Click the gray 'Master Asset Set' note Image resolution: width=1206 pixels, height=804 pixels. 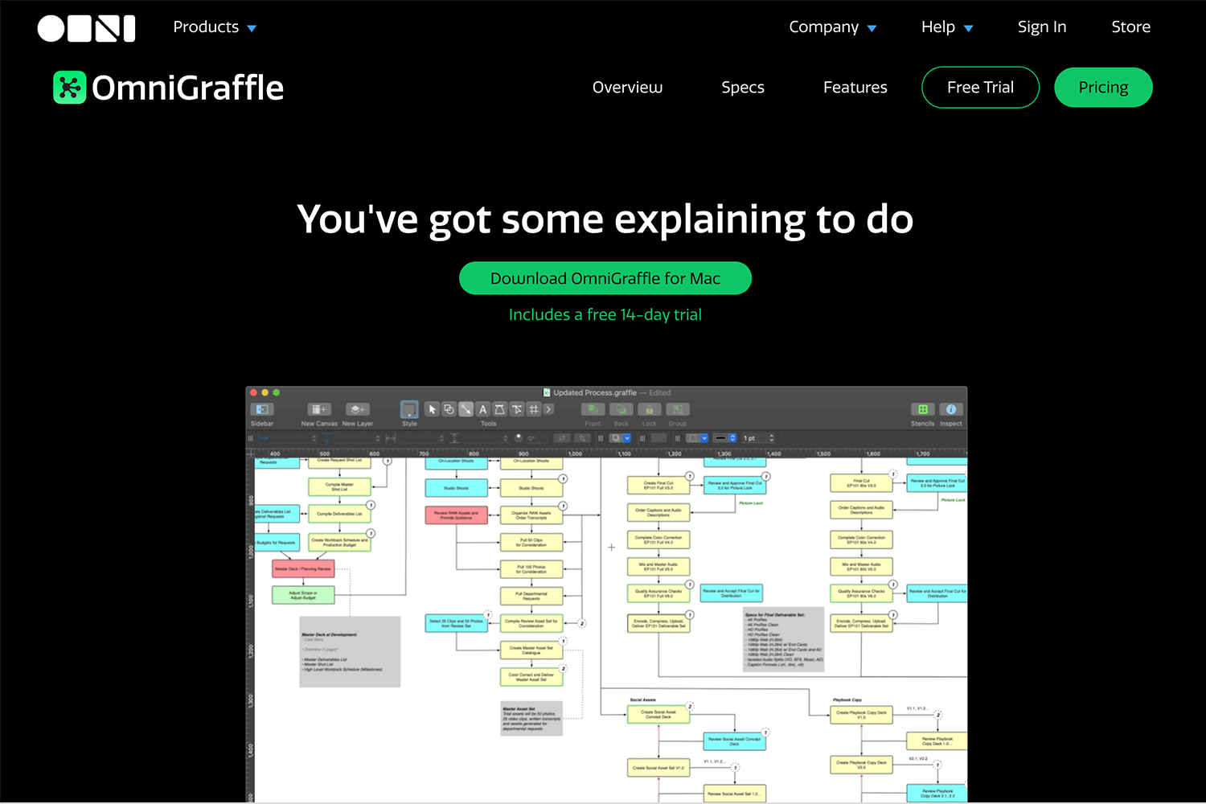tap(531, 719)
